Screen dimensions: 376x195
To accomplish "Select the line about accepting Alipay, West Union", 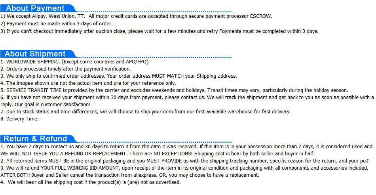I will click(136, 16).
